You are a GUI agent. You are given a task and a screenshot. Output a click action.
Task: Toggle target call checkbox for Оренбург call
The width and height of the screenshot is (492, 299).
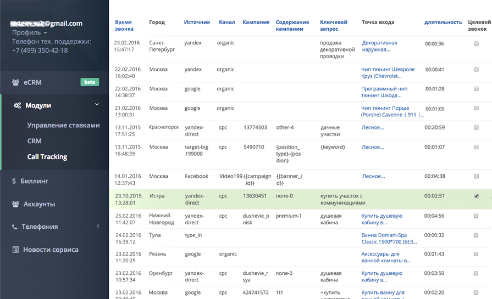click(x=476, y=273)
